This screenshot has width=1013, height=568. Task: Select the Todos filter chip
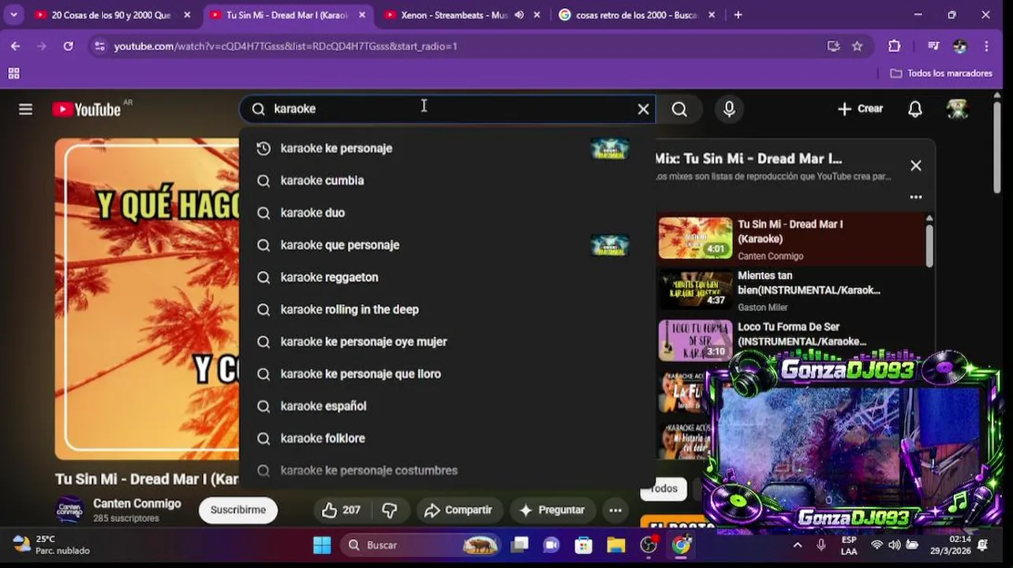(663, 488)
